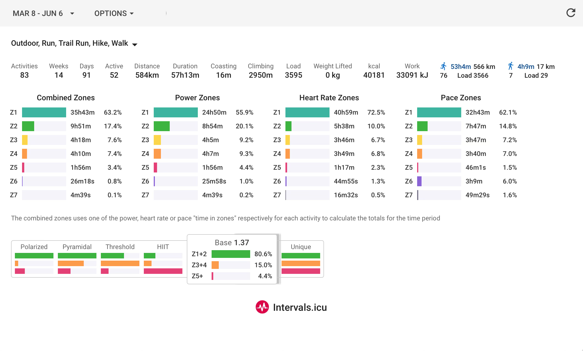The image size is (583, 351).
Task: Click the refresh icon at top right
Action: (571, 13)
